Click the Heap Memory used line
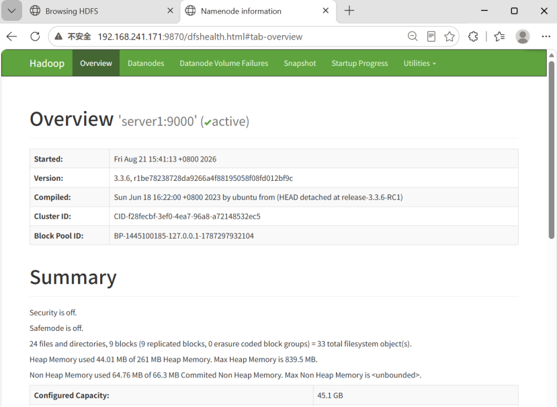The width and height of the screenshot is (557, 407). [173, 359]
